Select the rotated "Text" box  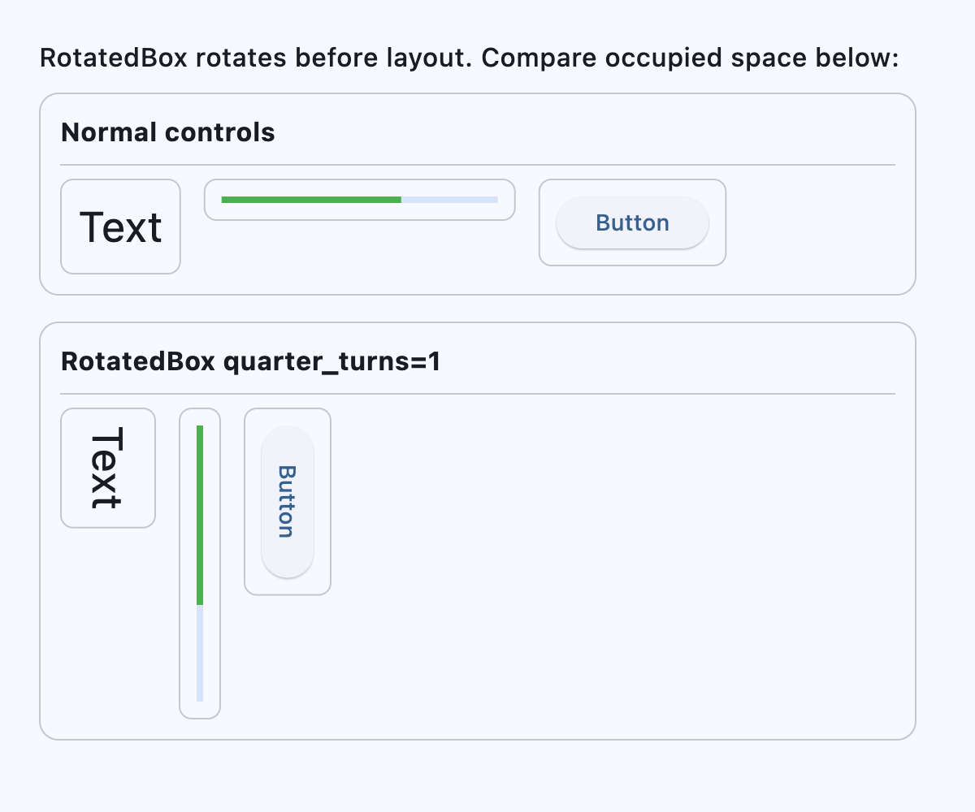pos(107,467)
